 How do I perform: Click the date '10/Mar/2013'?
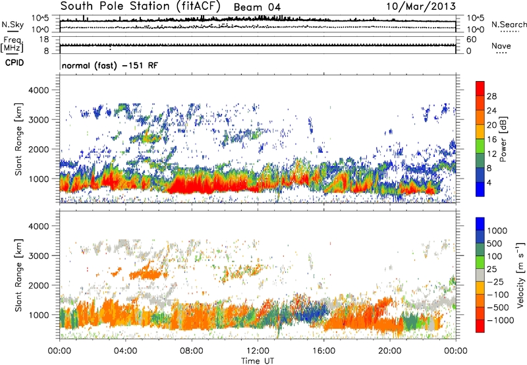pos(421,6)
